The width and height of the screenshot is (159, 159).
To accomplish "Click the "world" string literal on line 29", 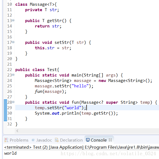I will pos(73,108).
